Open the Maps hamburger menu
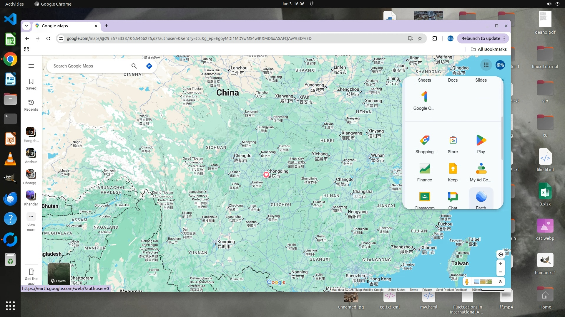The width and height of the screenshot is (565, 317). [x=31, y=66]
